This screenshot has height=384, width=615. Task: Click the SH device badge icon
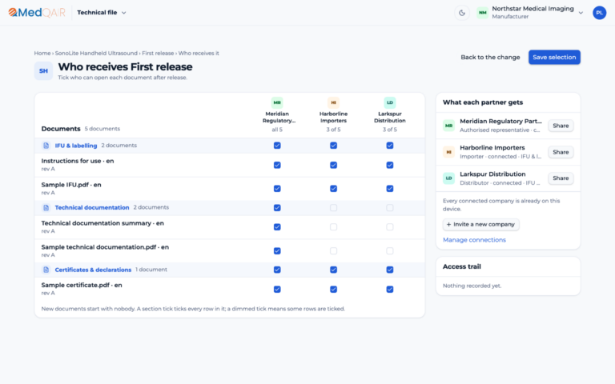tap(43, 71)
